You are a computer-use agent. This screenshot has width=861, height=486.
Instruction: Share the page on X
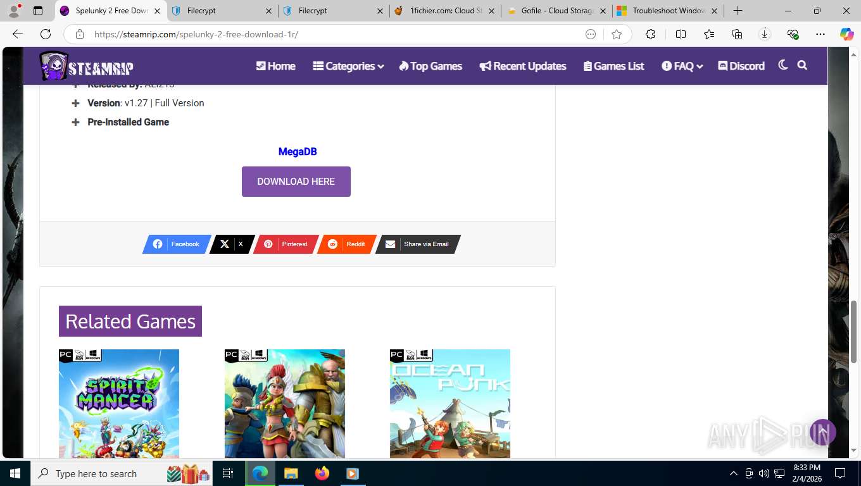pyautogui.click(x=232, y=244)
